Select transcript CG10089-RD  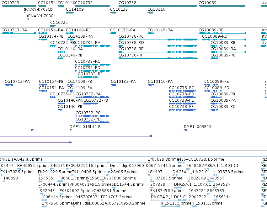click(x=215, y=36)
